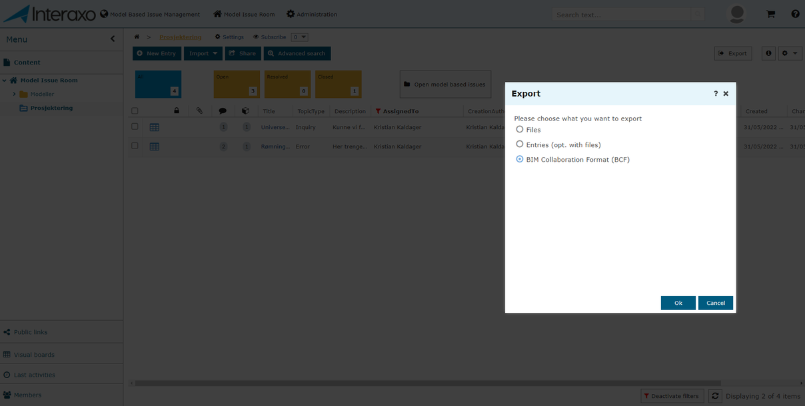
Task: Subscribe to this folder
Action: pyautogui.click(x=270, y=37)
